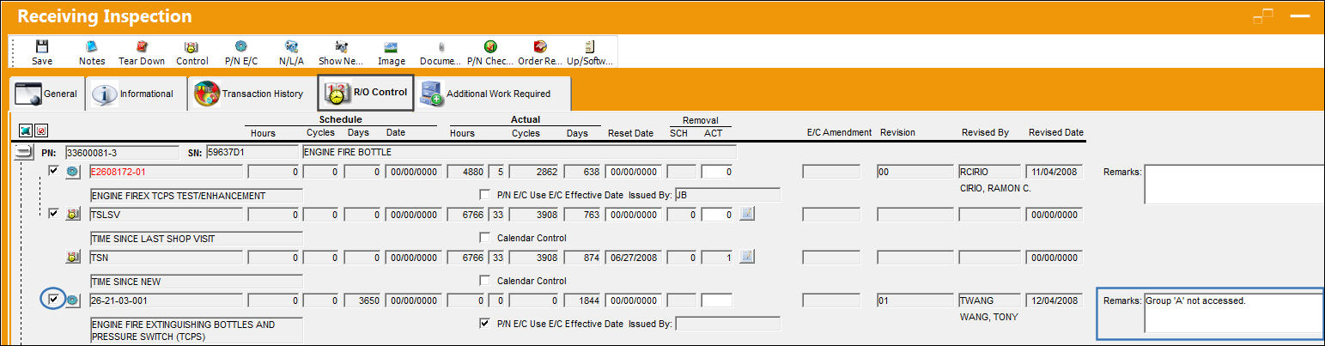Click the Up/Softw... toolbar icon

(590, 52)
